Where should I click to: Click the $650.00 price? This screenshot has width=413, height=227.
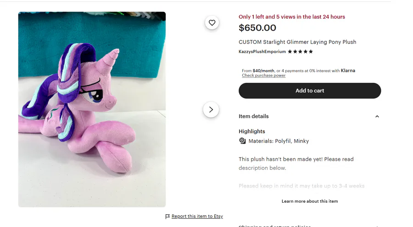coord(257,28)
